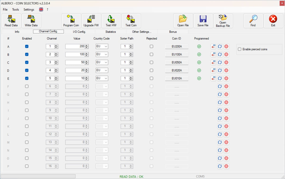The height and width of the screenshot is (179, 285).
Task: Click the EU200A Coin ID button
Action: (x=177, y=47)
